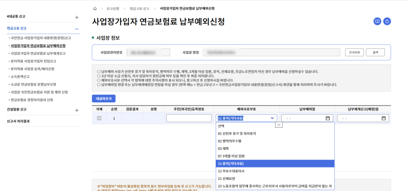Open 건설일용 신고 menu section
This screenshot has width=409, height=191.
pyautogui.click(x=16, y=110)
